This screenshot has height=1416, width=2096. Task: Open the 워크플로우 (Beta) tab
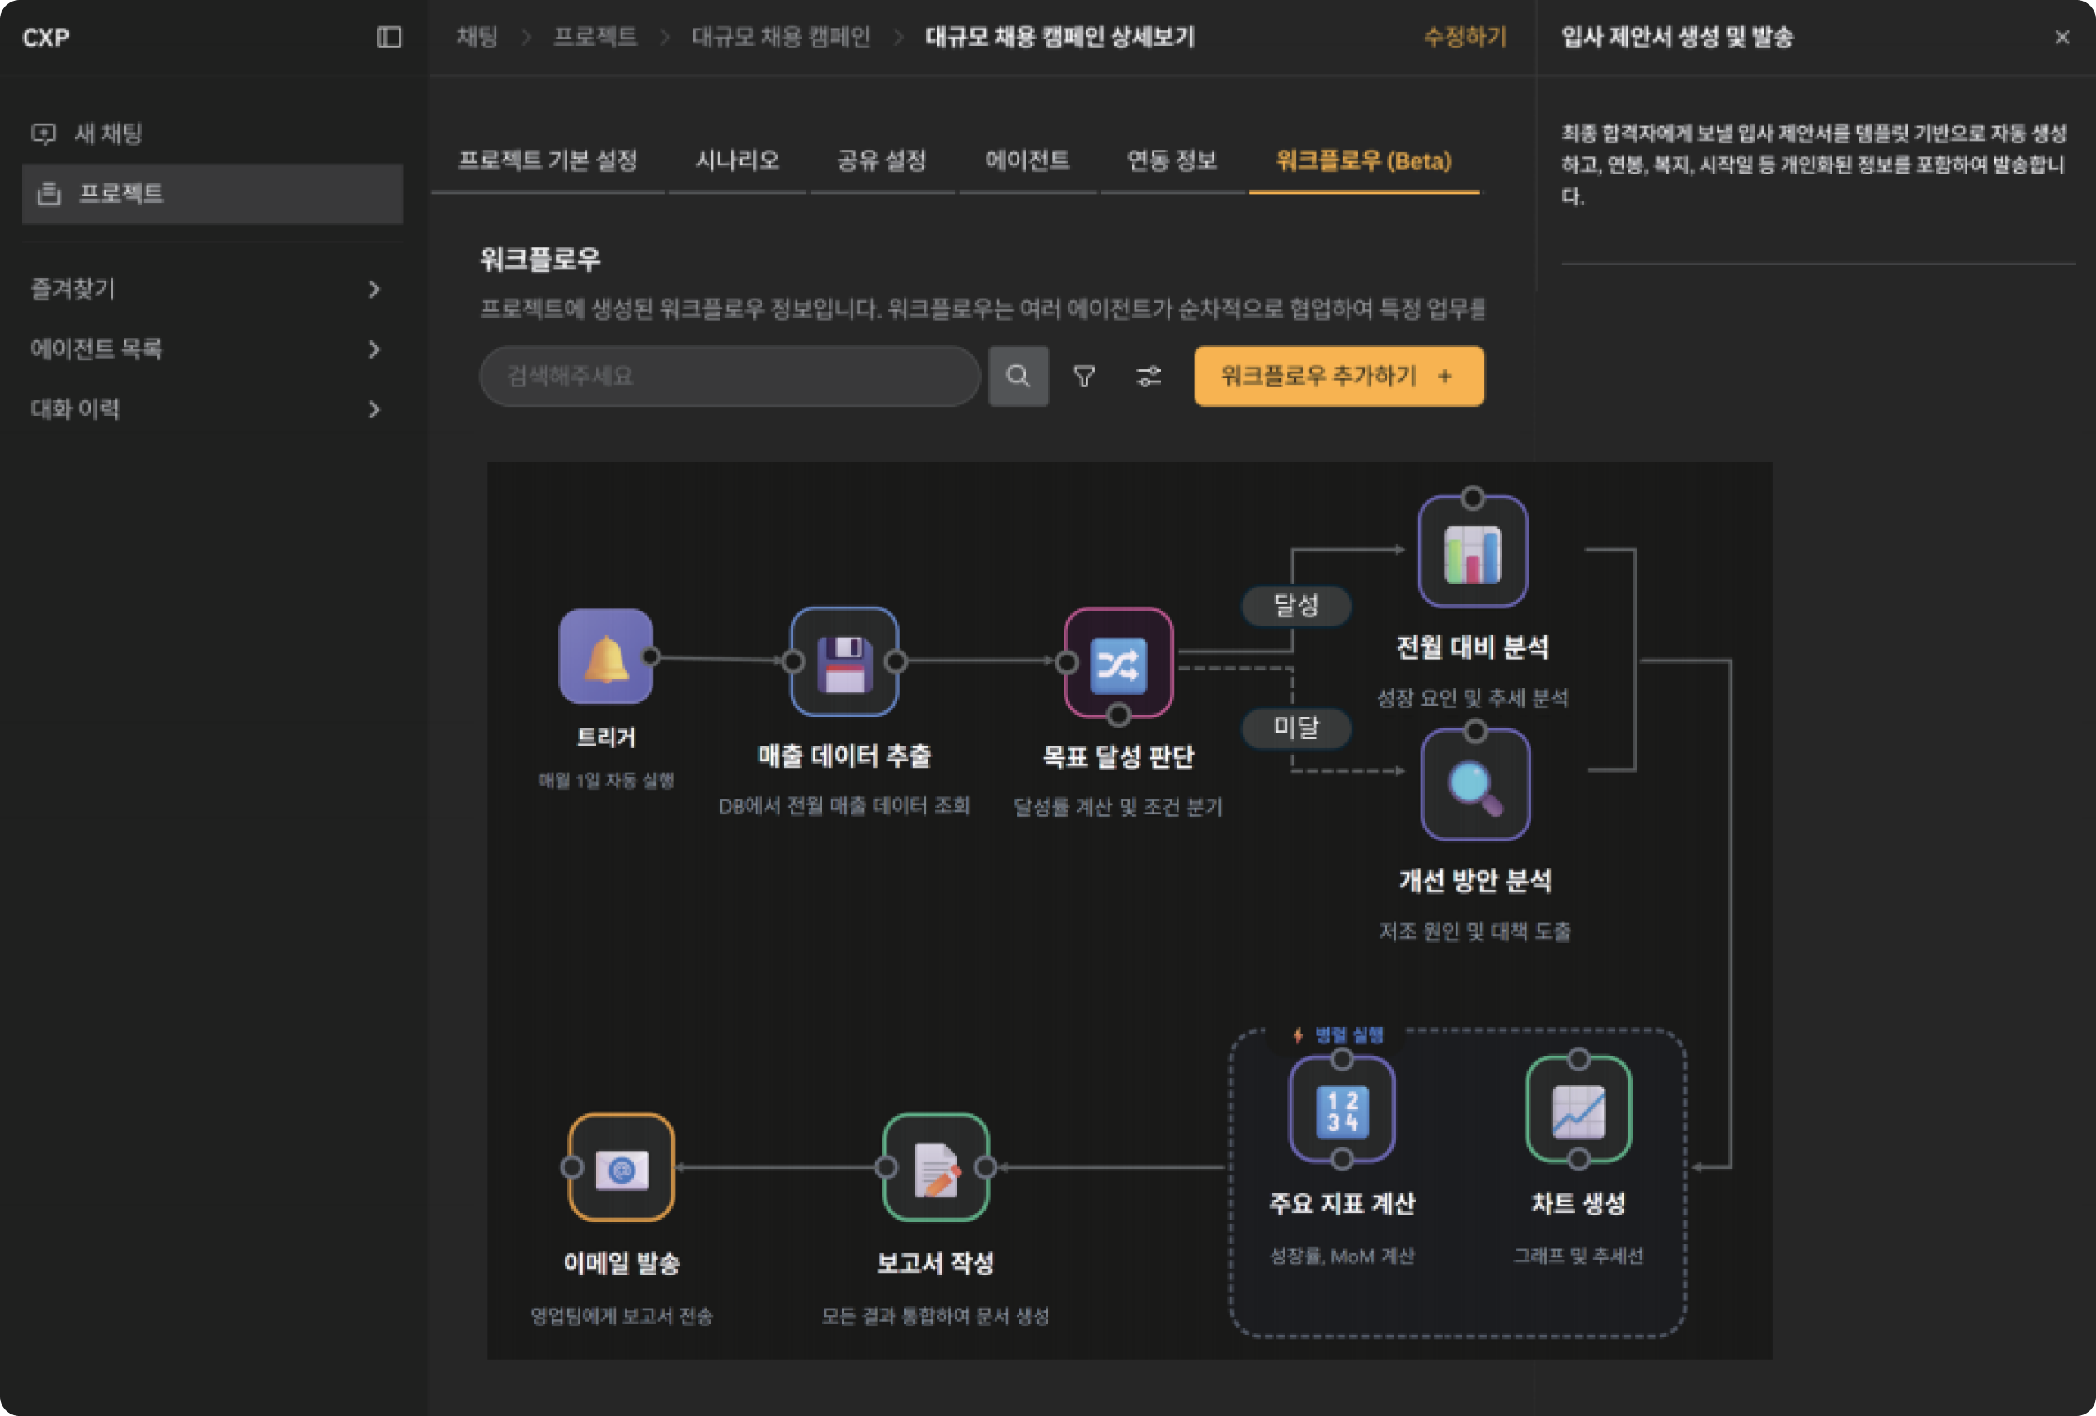1364,160
